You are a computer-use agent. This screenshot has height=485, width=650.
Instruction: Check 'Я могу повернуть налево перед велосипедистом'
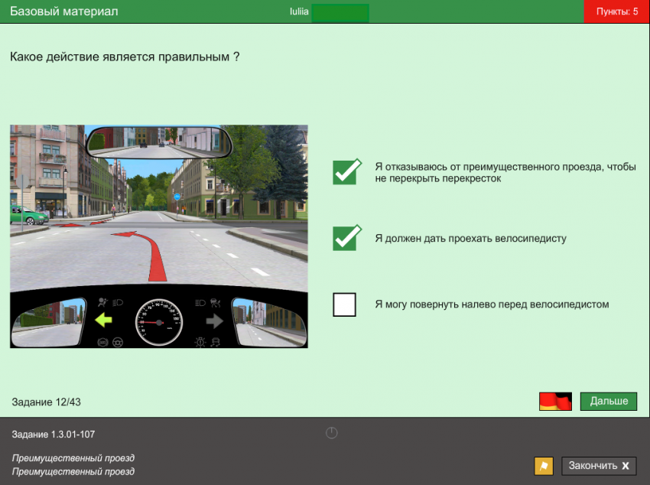345,304
